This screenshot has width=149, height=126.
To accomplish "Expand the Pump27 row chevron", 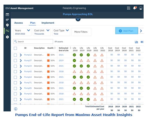I will pos(21,61).
